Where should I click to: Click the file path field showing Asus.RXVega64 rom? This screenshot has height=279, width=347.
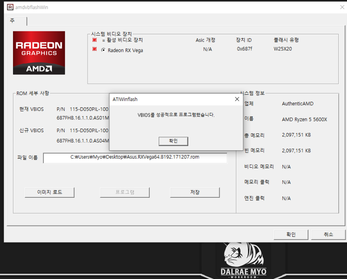(135, 158)
